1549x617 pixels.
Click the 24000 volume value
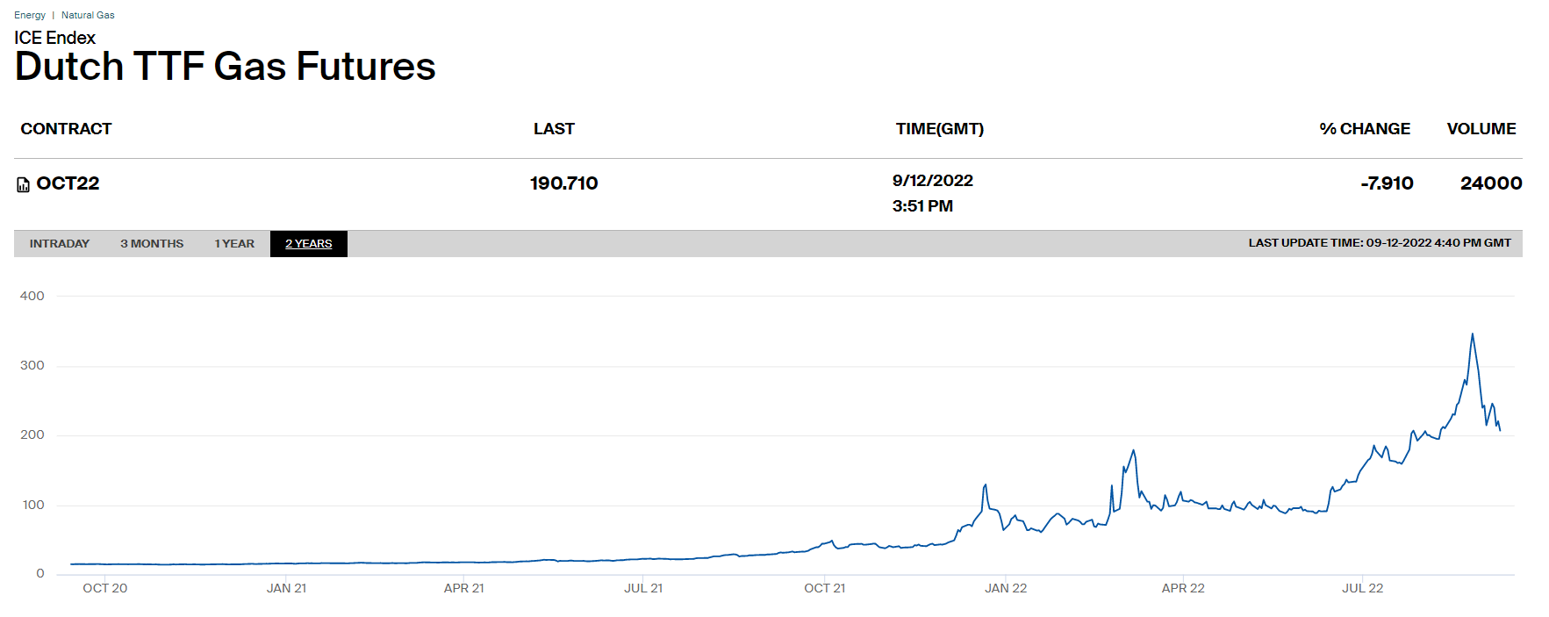1490,183
